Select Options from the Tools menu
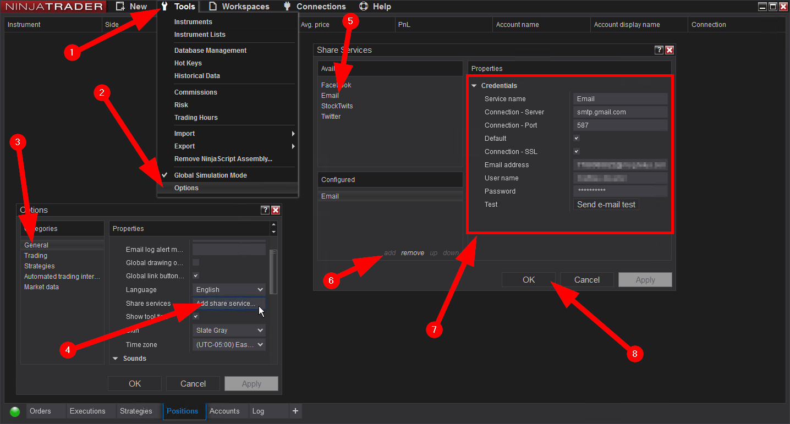The image size is (790, 424). pyautogui.click(x=186, y=188)
